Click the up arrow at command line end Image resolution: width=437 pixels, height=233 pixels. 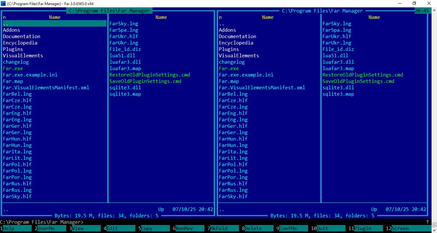pyautogui.click(x=427, y=222)
